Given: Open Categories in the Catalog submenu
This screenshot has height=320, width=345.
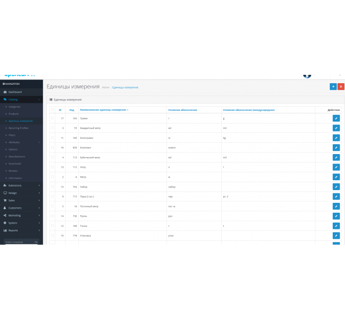Looking at the screenshot, I should 14,107.
